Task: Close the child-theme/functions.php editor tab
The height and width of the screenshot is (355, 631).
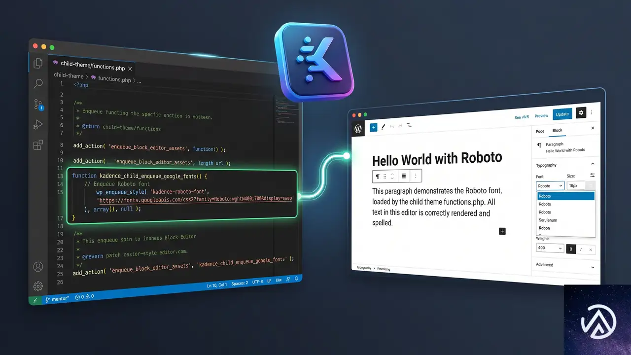Action: 130,68
